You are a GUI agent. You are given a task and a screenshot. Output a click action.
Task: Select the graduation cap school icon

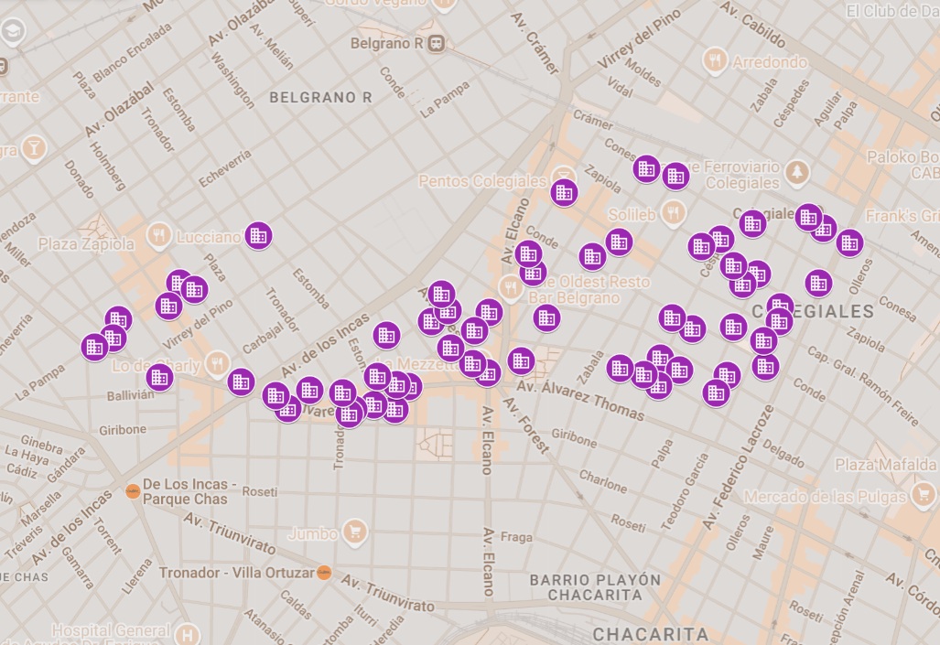13,30
